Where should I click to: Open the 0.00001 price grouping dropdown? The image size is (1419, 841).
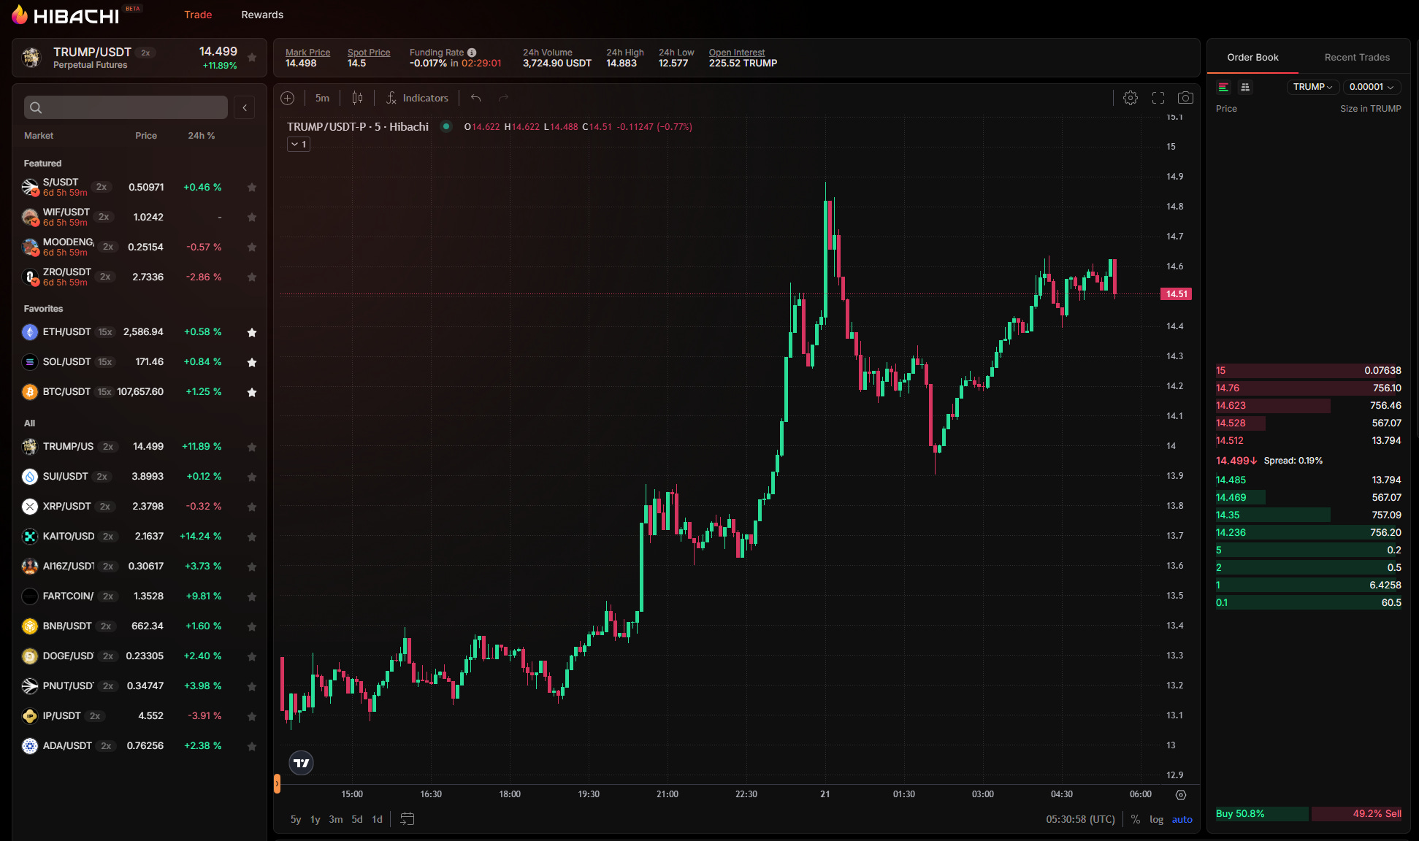pyautogui.click(x=1371, y=87)
